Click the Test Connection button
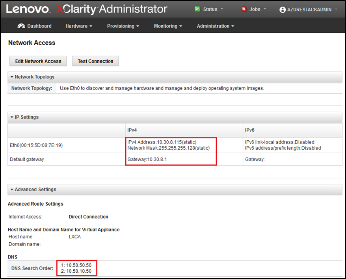This screenshot has height=279, width=346. 95,61
